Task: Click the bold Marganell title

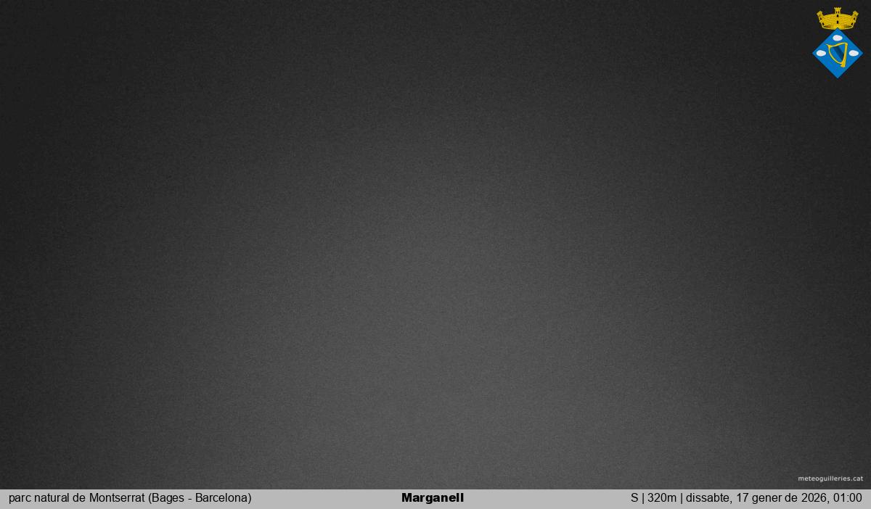Action: [432, 498]
